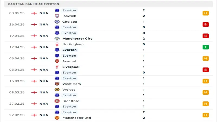The height and width of the screenshot is (122, 217).
Task: Select the Manchester Utd crest
Action: click(57, 118)
